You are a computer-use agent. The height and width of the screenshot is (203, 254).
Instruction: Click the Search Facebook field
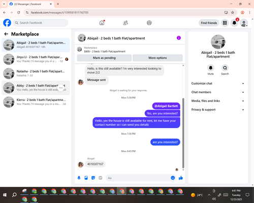tap(41, 23)
